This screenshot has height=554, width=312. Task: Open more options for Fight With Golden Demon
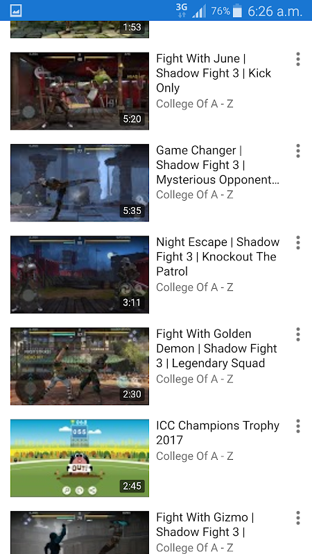pos(298,334)
